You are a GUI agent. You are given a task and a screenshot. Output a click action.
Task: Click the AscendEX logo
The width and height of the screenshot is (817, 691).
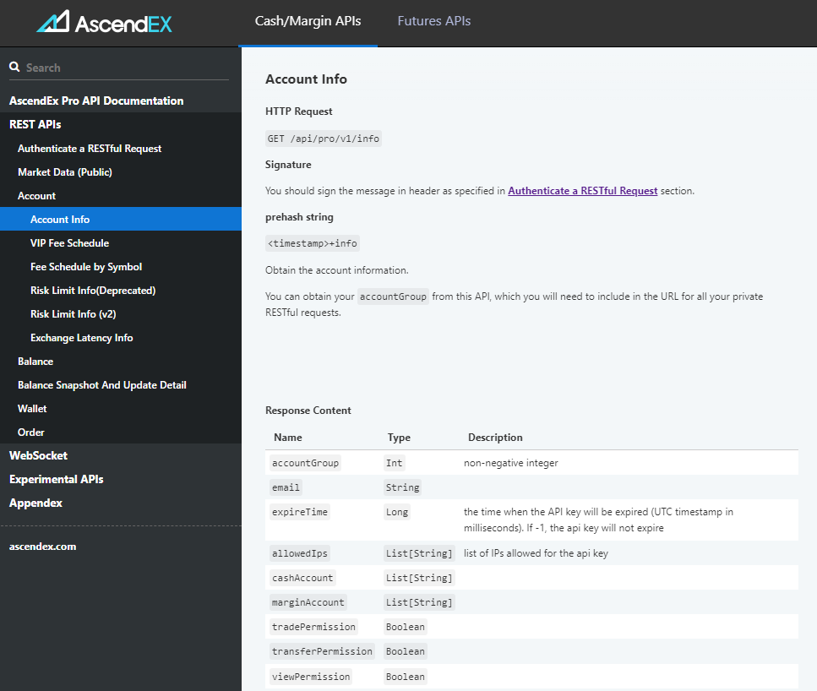[x=104, y=23]
